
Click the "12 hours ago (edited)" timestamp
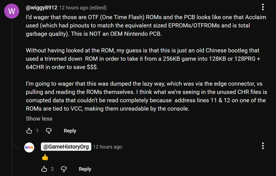click(83, 8)
